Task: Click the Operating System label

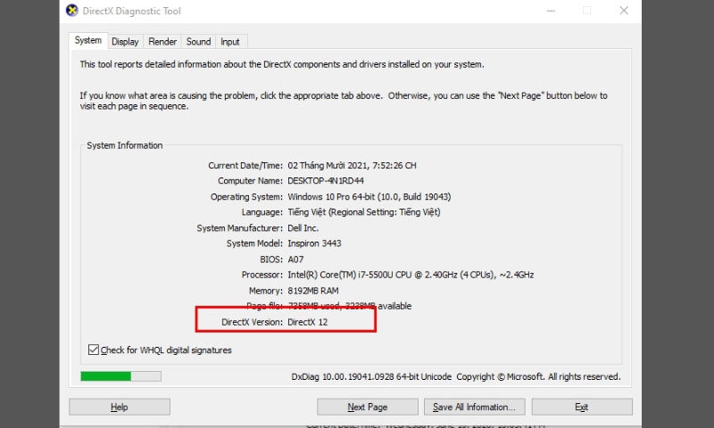Action: tap(246, 197)
